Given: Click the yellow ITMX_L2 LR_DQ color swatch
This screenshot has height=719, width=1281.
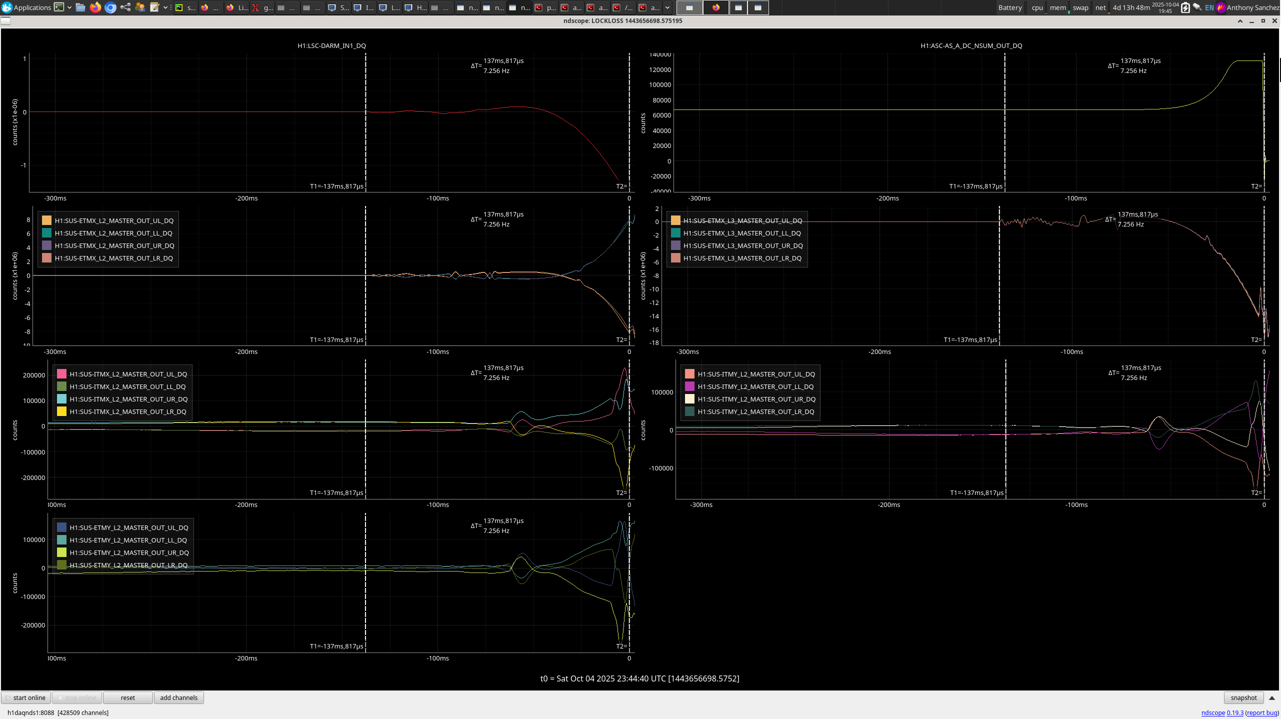Looking at the screenshot, I should click(61, 411).
